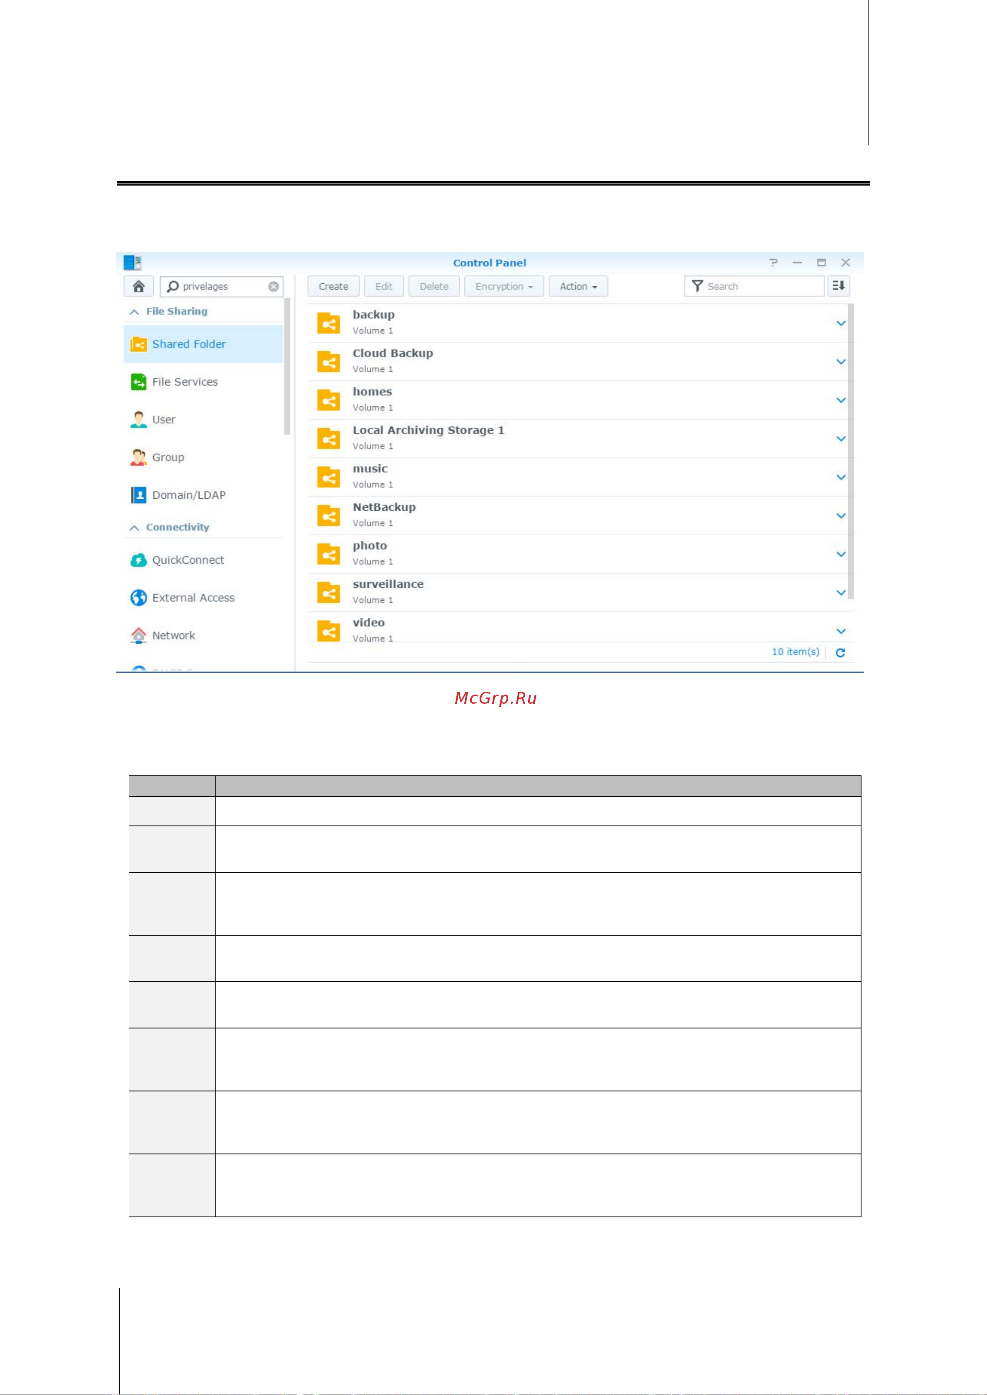Expand the surveillance folder details
The image size is (987, 1395).
coord(841,593)
